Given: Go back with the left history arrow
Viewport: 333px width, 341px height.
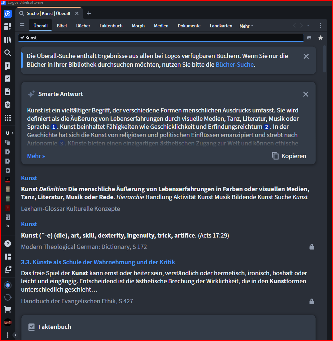Looking at the screenshot, I should click(x=294, y=25).
